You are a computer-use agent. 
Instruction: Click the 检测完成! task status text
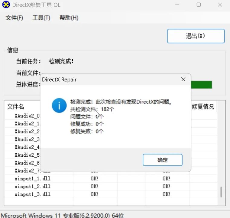pos(61,61)
